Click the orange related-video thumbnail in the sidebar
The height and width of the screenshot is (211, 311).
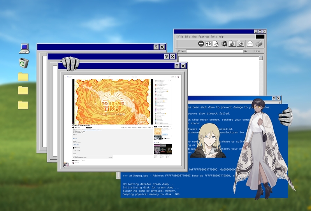coord(158,131)
